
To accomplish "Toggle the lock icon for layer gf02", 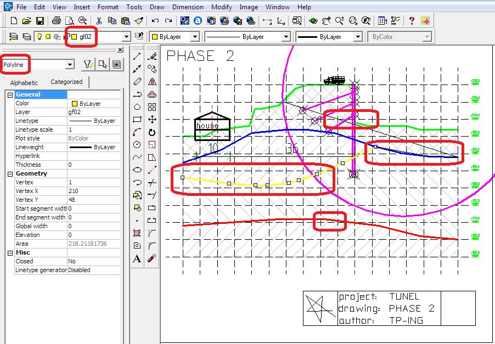I will pyautogui.click(x=66, y=37).
